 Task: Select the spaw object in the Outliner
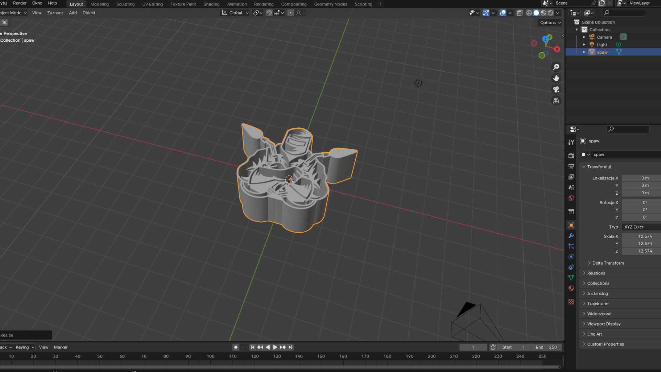[x=602, y=52]
